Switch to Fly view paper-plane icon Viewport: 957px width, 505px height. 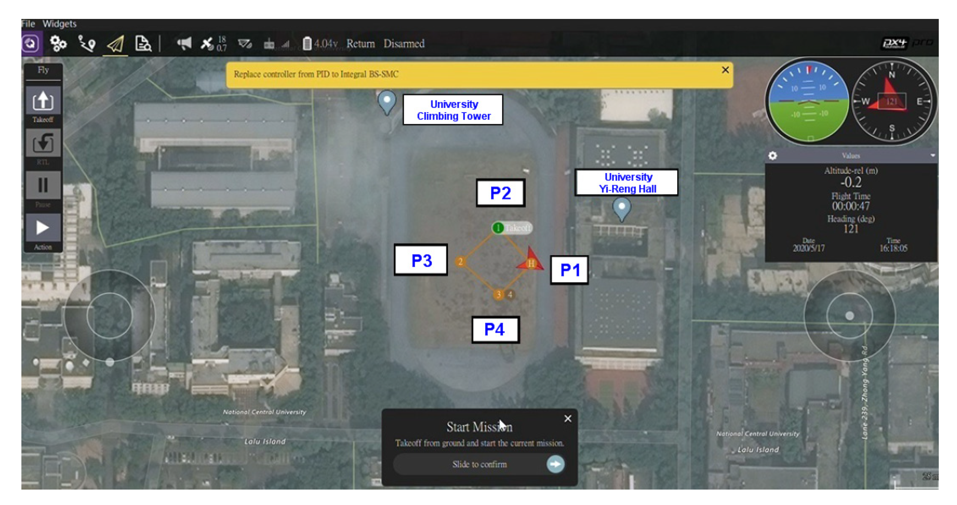pos(116,44)
